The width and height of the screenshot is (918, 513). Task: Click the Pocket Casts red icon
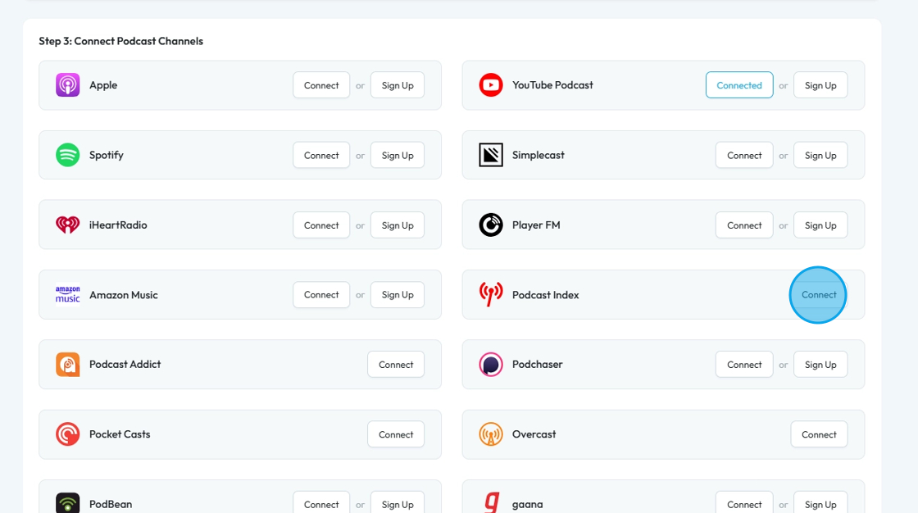click(x=67, y=434)
